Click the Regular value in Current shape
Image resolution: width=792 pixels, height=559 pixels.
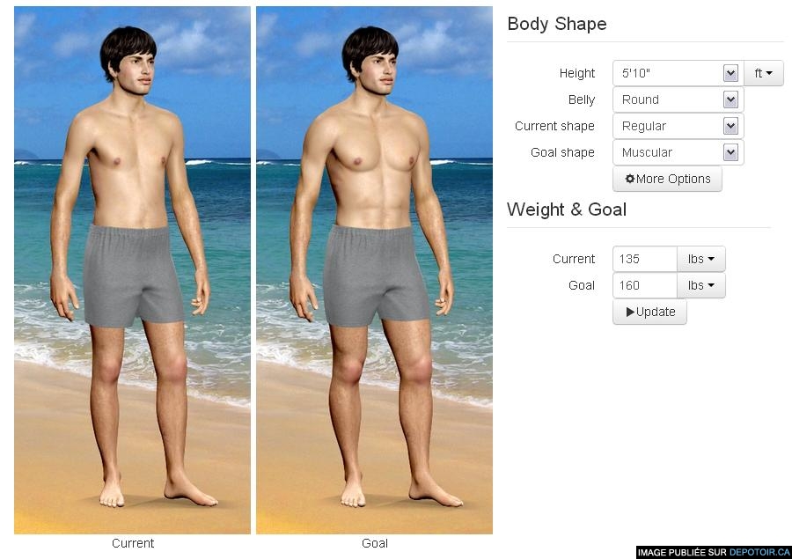click(643, 126)
